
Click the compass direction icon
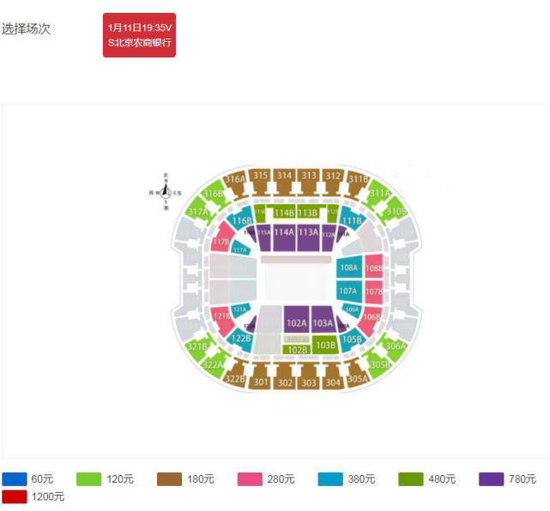click(166, 192)
